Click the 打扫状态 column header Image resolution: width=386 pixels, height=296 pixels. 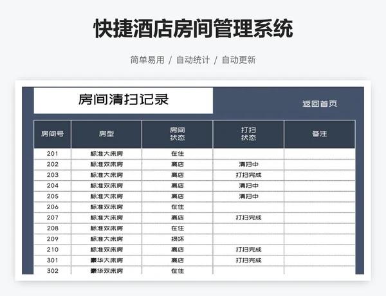[x=248, y=134]
